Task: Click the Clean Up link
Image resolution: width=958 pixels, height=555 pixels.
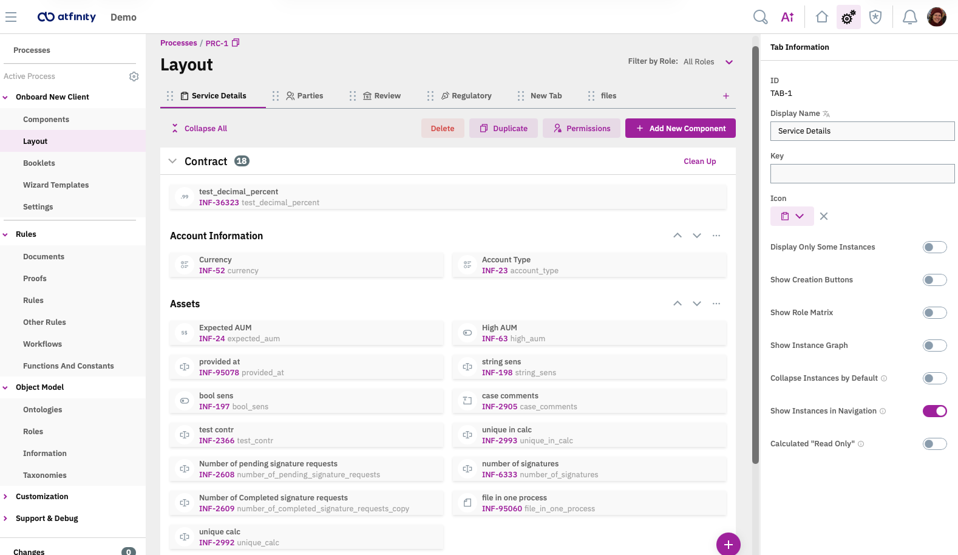Action: [700, 162]
